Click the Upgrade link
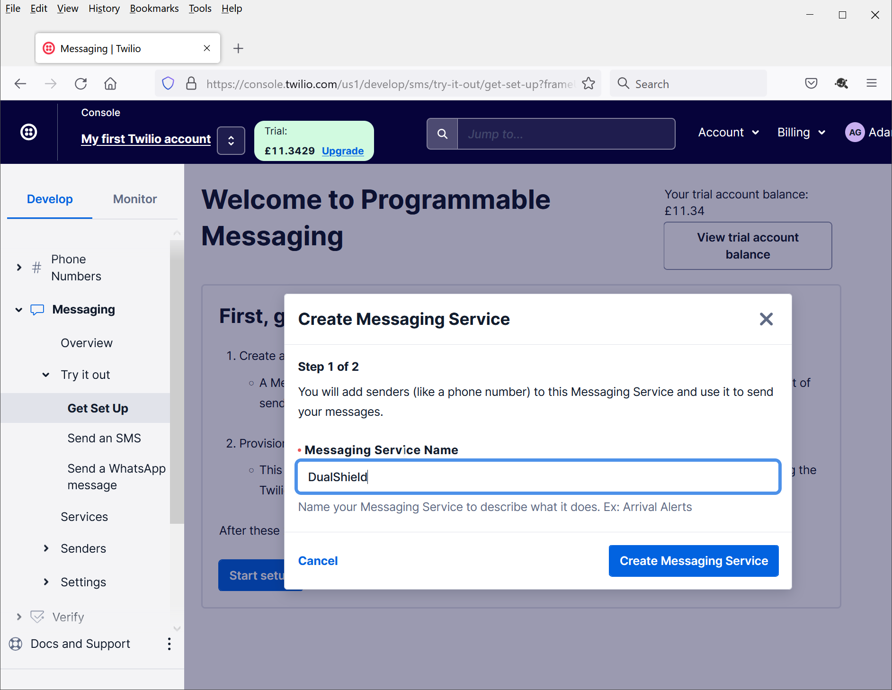The image size is (892, 690). 342,151
